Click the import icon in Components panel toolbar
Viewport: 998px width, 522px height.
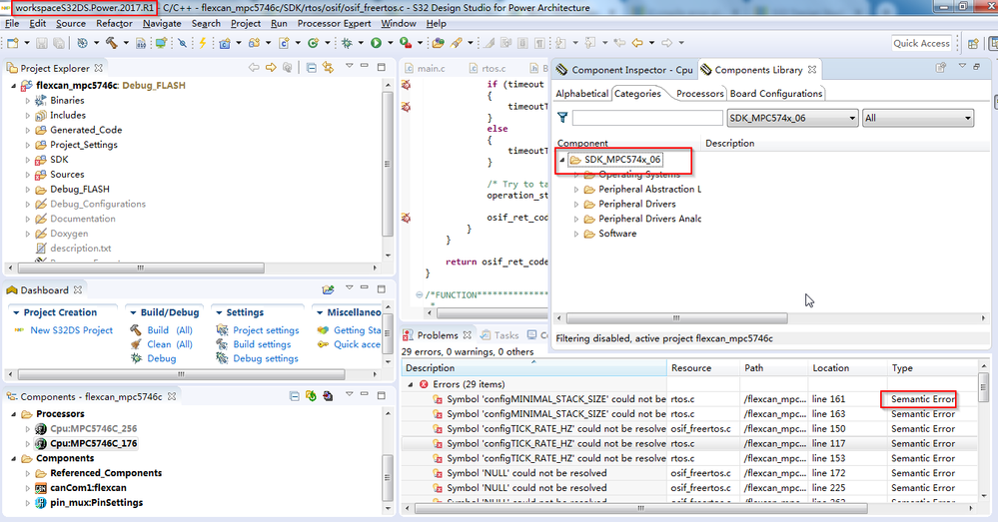point(328,396)
